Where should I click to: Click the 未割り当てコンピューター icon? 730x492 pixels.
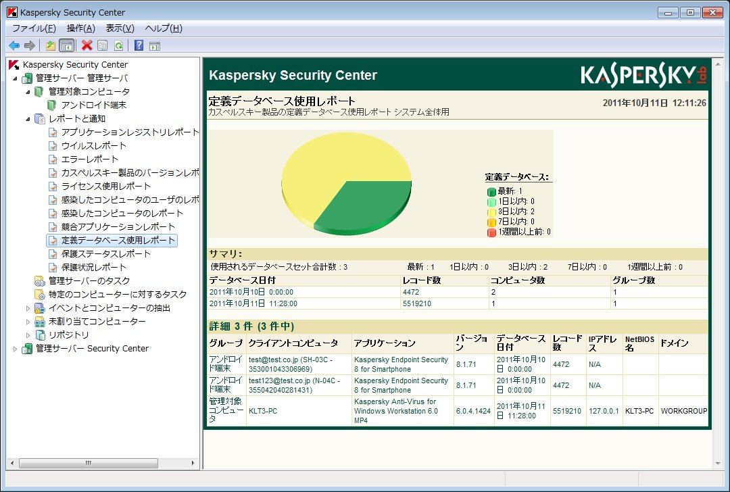click(x=40, y=321)
